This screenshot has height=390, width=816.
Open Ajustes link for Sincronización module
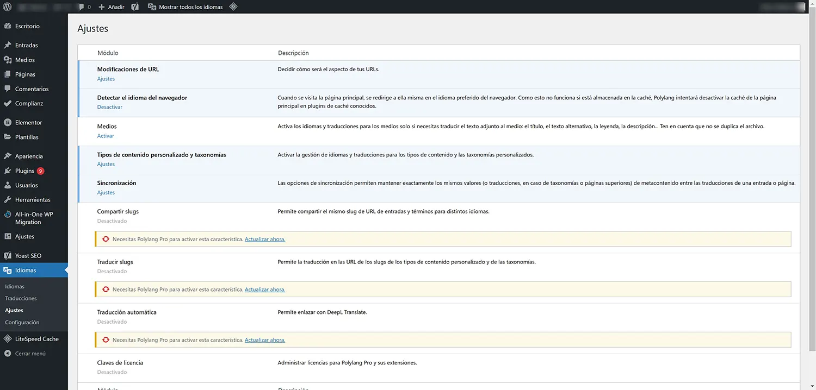(x=106, y=193)
